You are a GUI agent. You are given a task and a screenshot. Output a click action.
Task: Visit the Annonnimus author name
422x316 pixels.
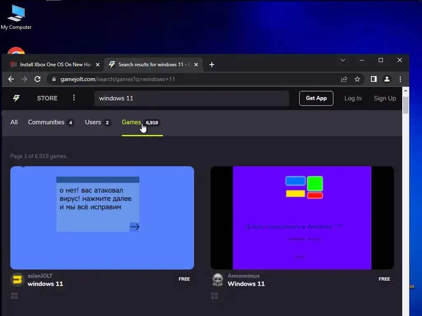tap(244, 276)
